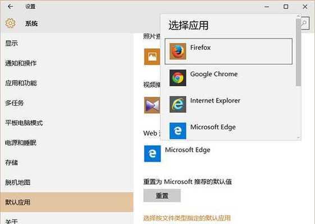Click the orange photo viewer app icon
Screen dimensions: 315x224
click(x=152, y=57)
